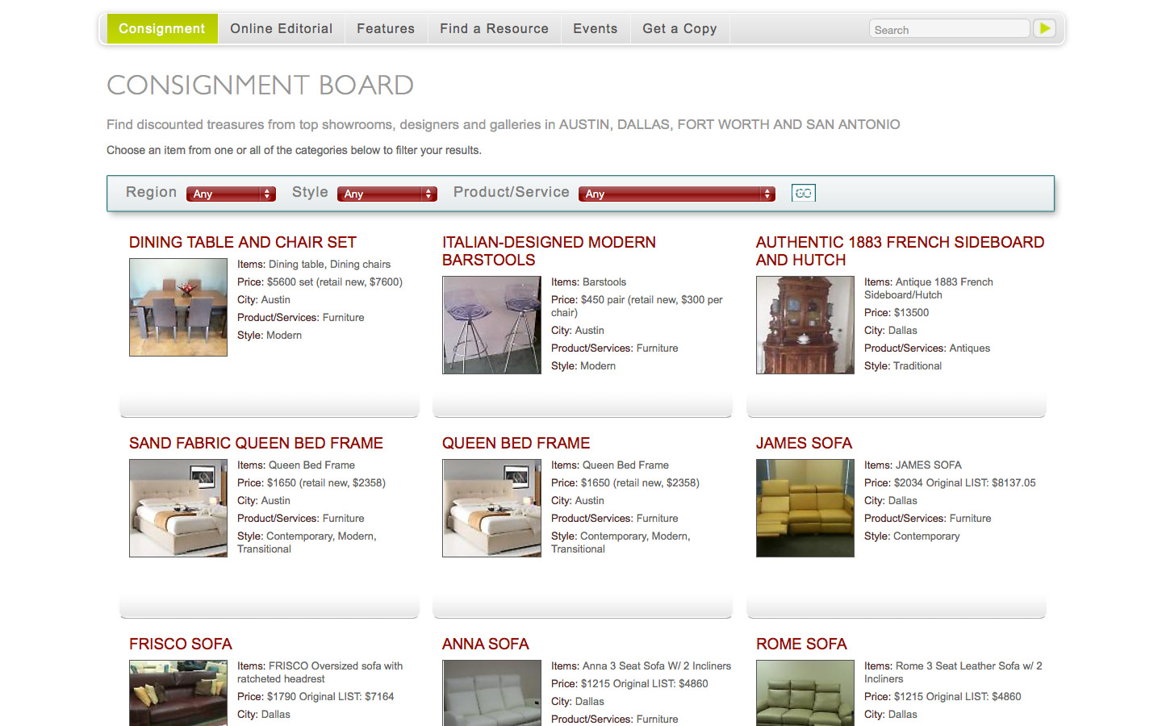
Task: Click 'FRISCO Oversized sofa with ratcheted headrest' text
Action: tap(320, 673)
